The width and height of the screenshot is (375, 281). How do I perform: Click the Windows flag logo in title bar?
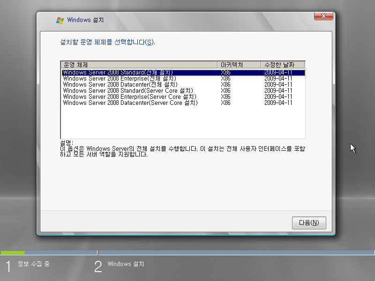60,20
